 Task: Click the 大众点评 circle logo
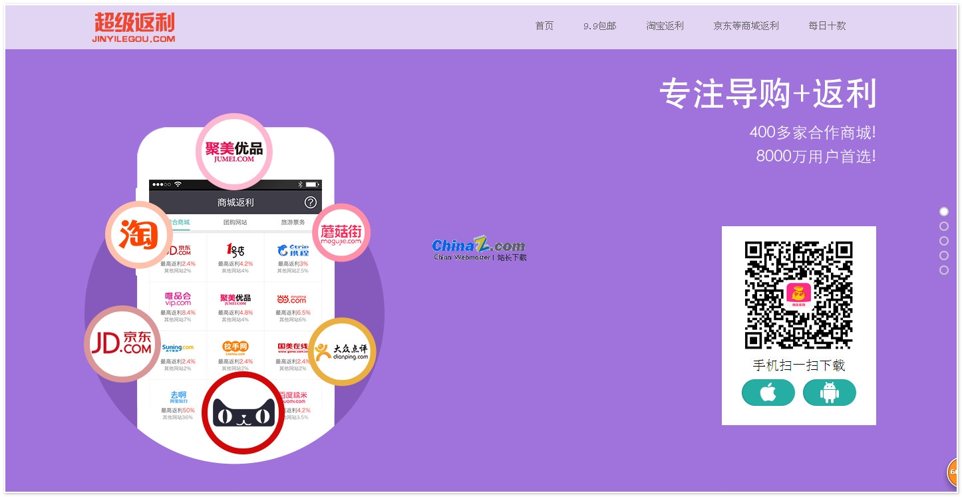(341, 352)
